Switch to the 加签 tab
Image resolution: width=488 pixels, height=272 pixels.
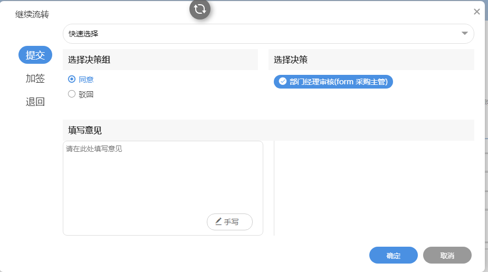pyautogui.click(x=35, y=79)
